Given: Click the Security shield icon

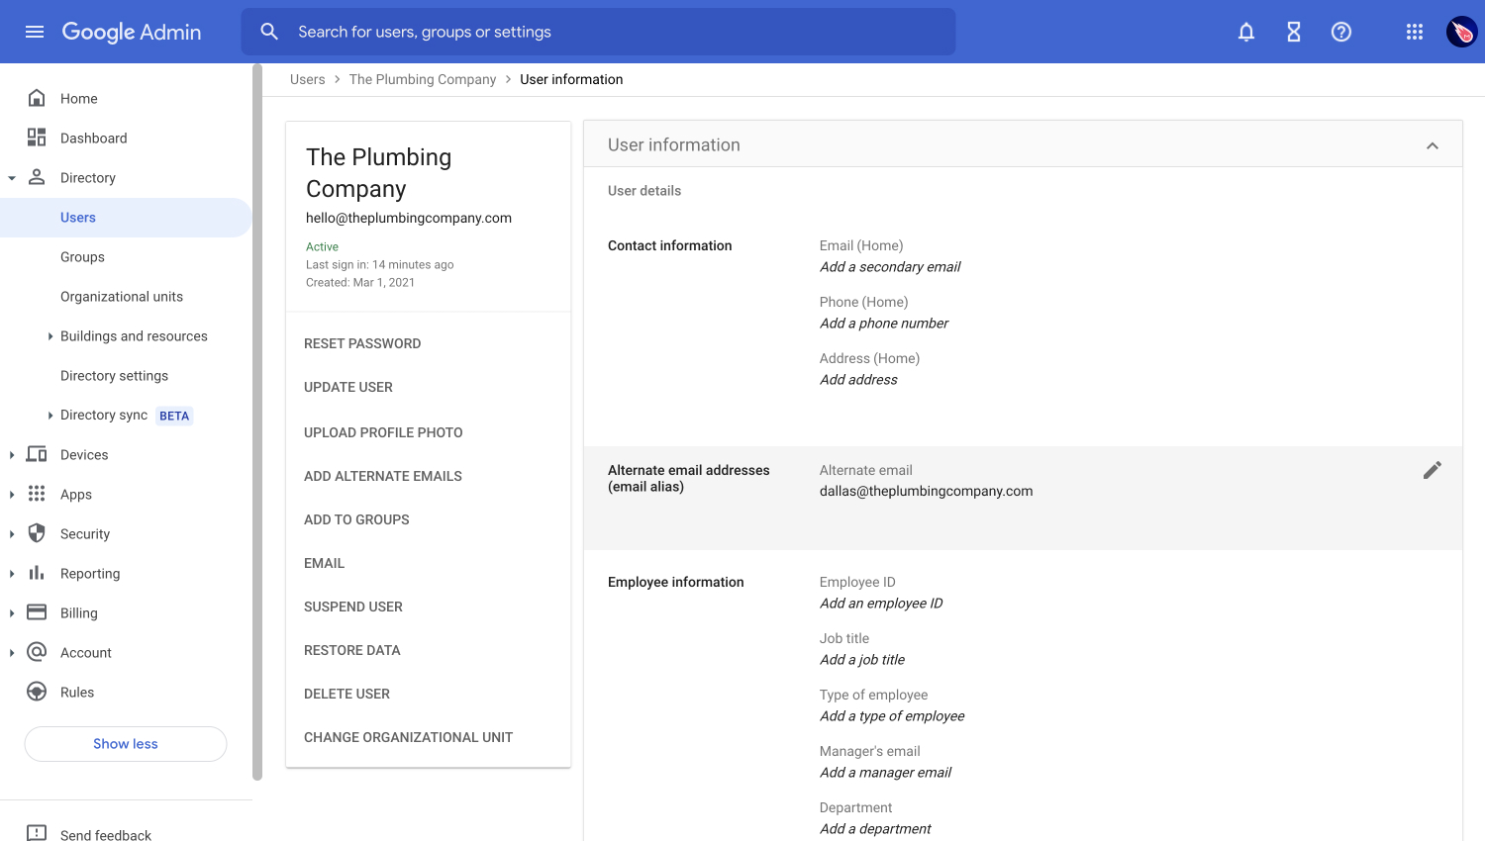Looking at the screenshot, I should click(37, 533).
